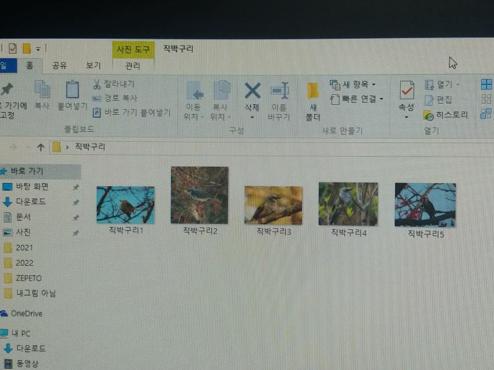Select the 직박구리4 image thumbnail
494x370 pixels.
pyautogui.click(x=348, y=204)
